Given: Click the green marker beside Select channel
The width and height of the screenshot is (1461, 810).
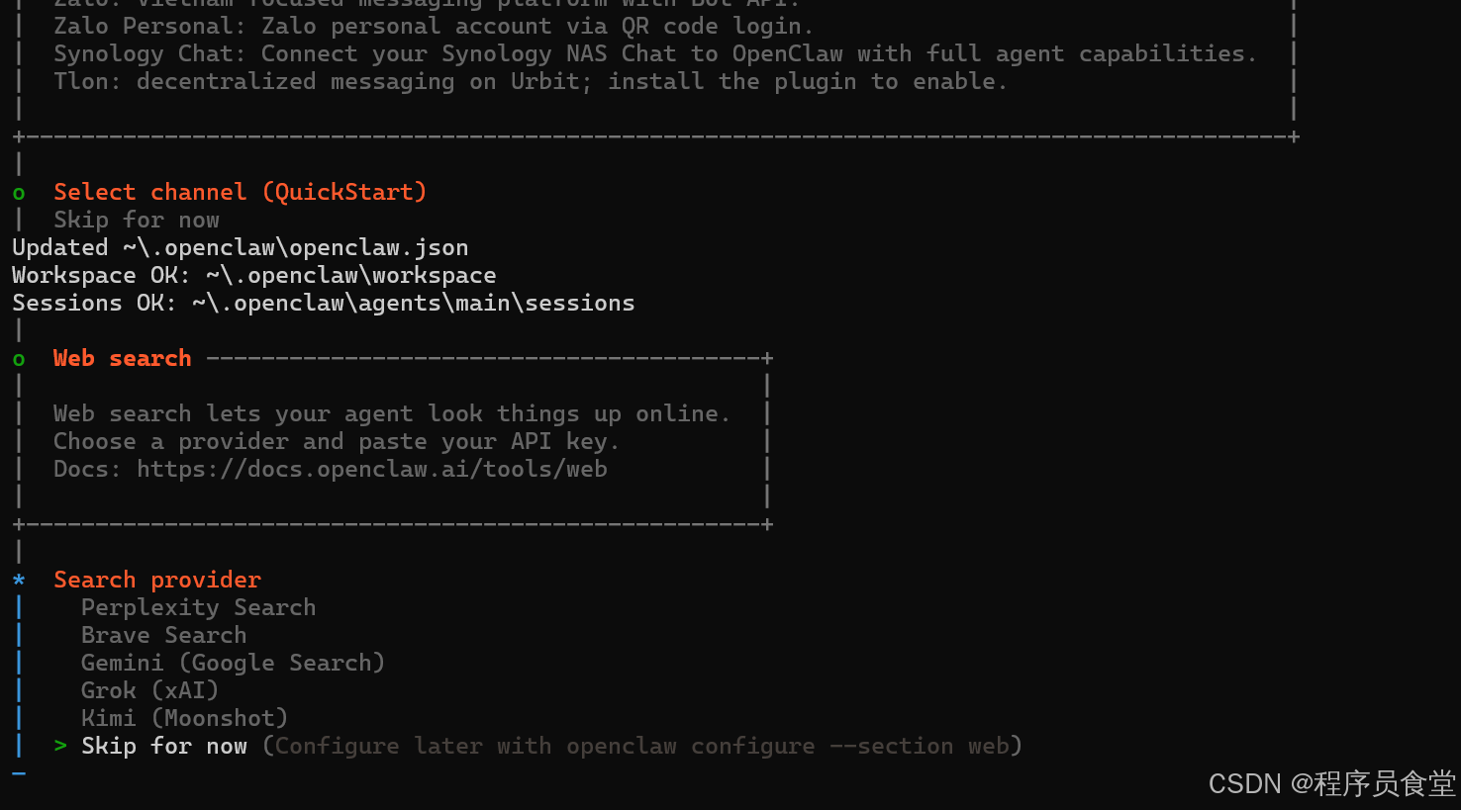Looking at the screenshot, I should pyautogui.click(x=19, y=193).
